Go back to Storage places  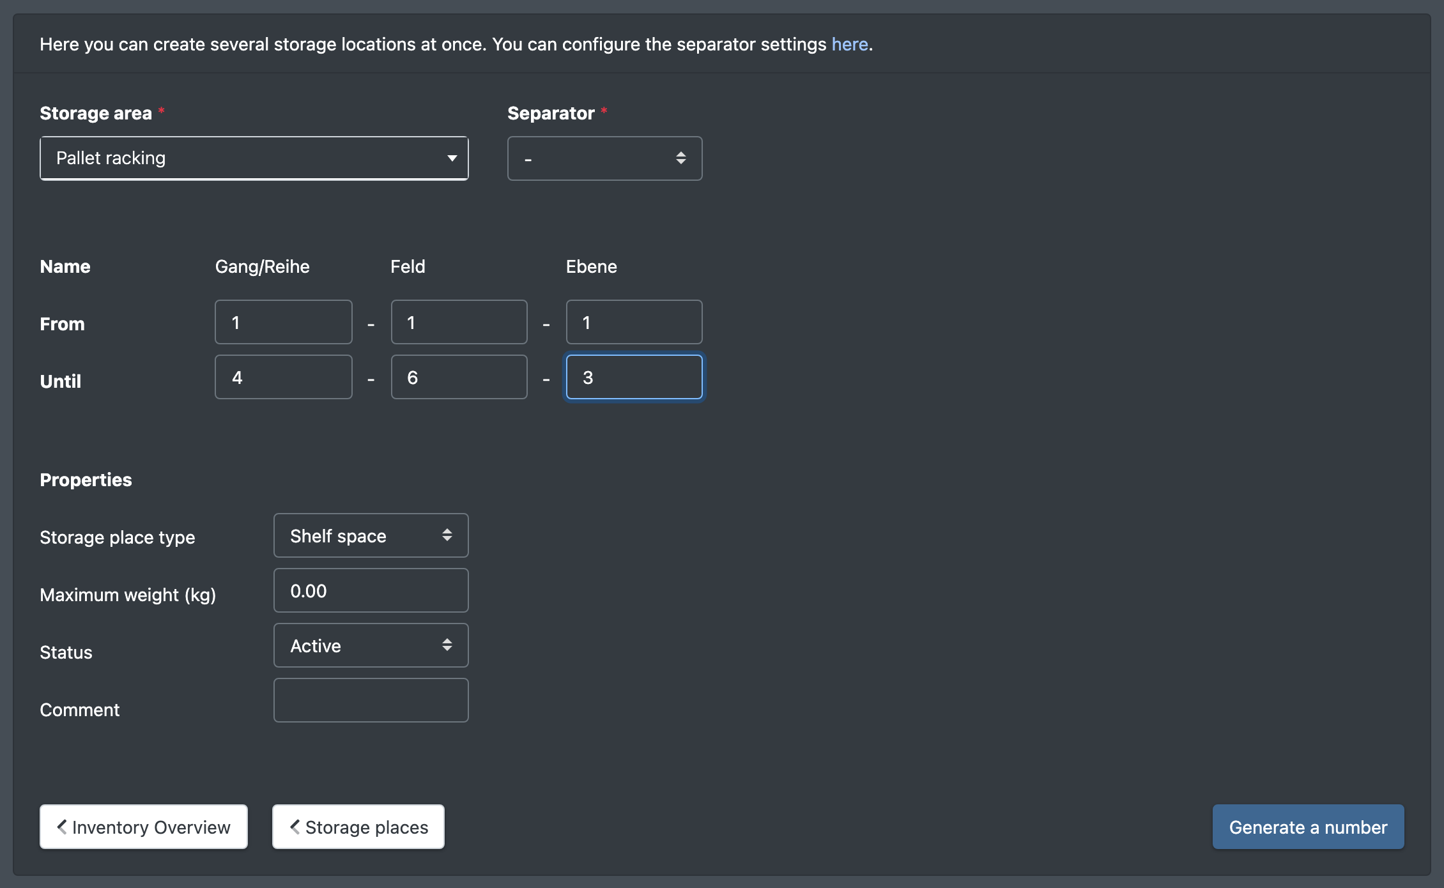coord(358,827)
